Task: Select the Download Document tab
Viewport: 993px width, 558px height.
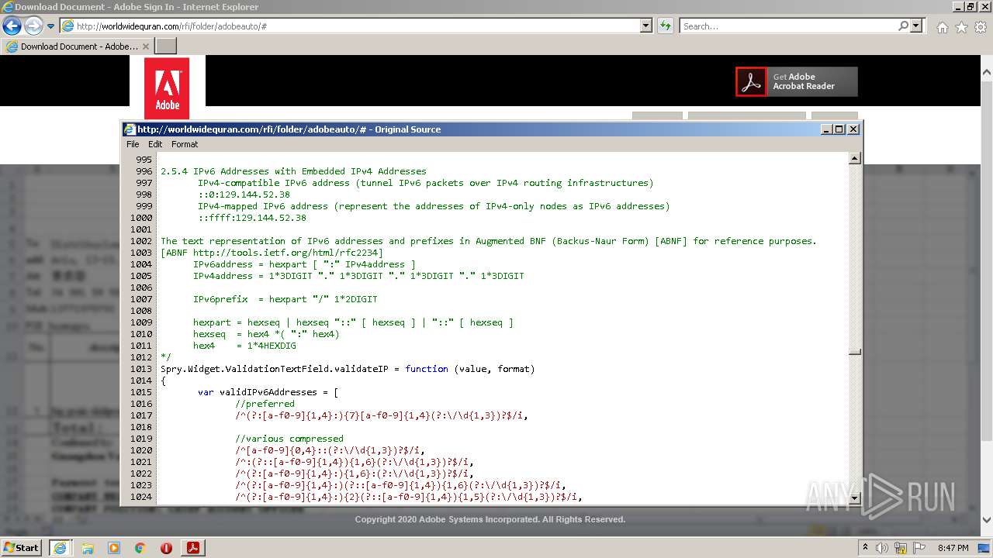Action: click(78, 46)
